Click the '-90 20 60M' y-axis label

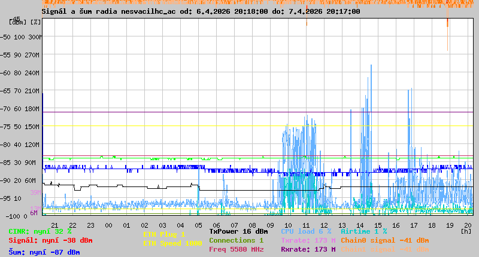coord(19,180)
